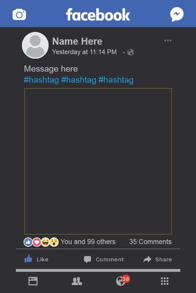
Task: Click the profile avatar picture
Action: [35, 45]
